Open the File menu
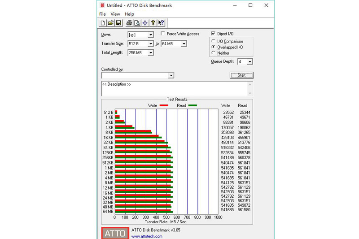Image resolution: width=359 pixels, height=239 pixels. (103, 14)
